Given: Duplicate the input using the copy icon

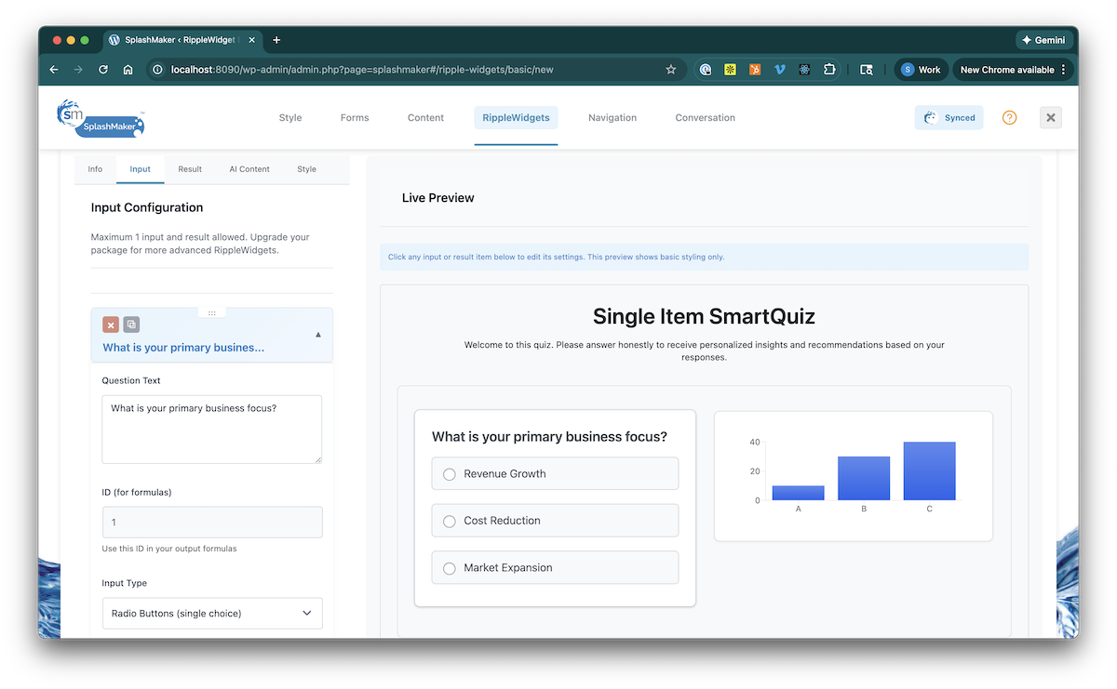Looking at the screenshot, I should (x=131, y=325).
